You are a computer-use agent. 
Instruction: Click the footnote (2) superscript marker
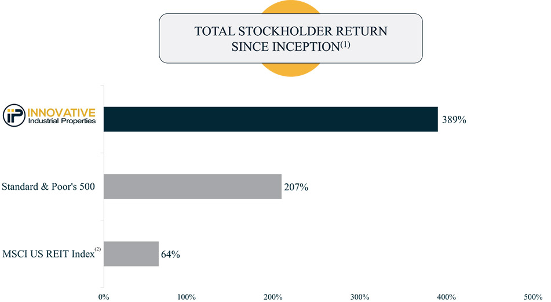98,250
